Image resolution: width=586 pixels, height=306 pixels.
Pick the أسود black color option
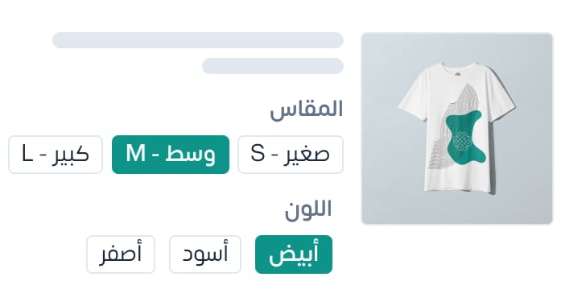click(205, 254)
